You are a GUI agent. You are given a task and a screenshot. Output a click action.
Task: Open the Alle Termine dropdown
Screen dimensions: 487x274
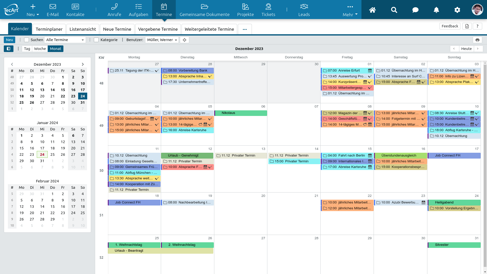65,40
